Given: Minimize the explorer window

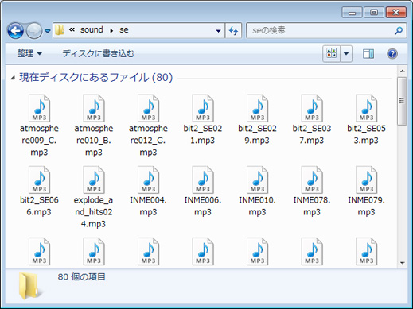Looking at the screenshot, I should coord(352,13).
